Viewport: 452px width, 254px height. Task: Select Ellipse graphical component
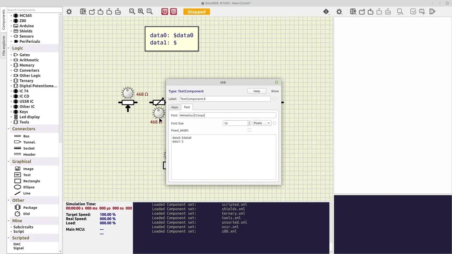coord(29,187)
